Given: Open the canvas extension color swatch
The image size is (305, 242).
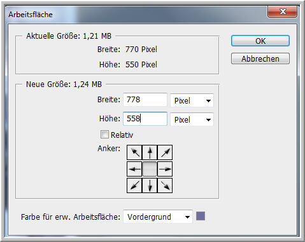Looking at the screenshot, I should tap(201, 217).
